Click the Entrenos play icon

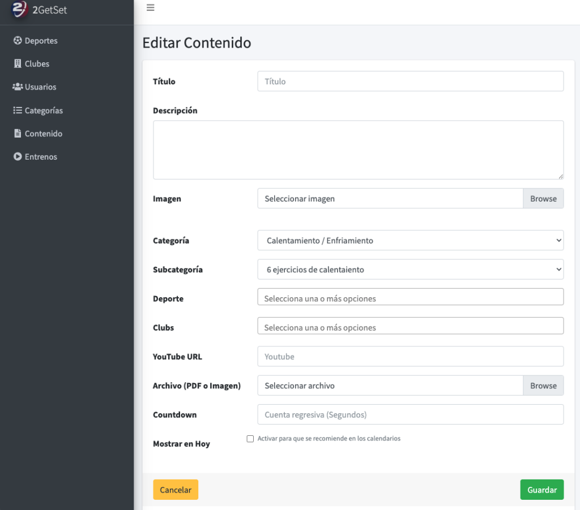click(x=18, y=157)
